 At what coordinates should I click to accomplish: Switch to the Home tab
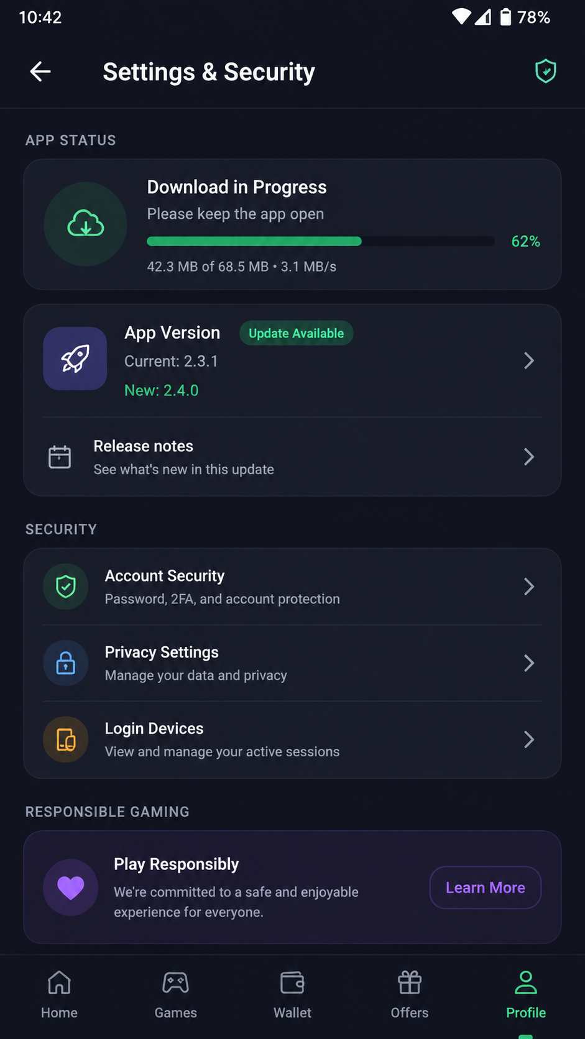[x=59, y=995]
